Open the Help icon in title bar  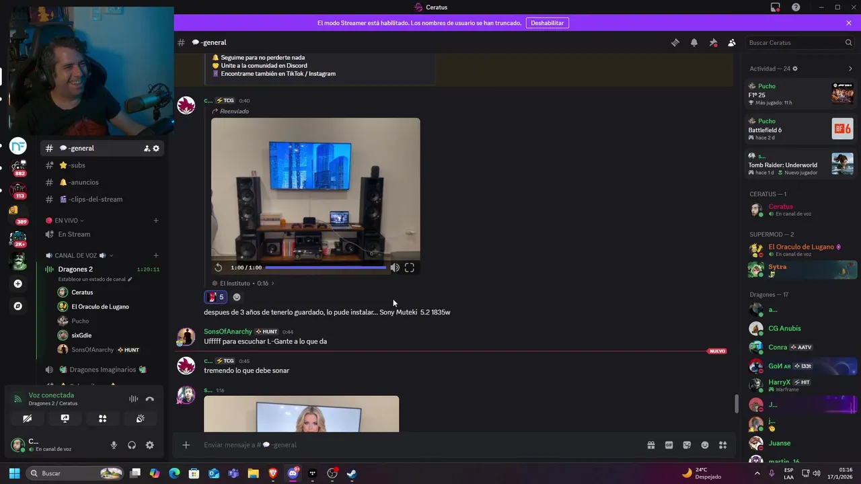coord(796,7)
